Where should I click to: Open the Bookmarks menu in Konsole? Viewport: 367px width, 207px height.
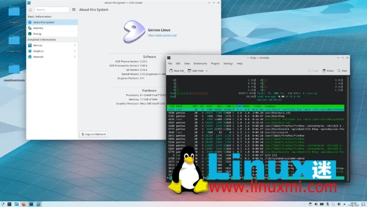click(x=200, y=63)
